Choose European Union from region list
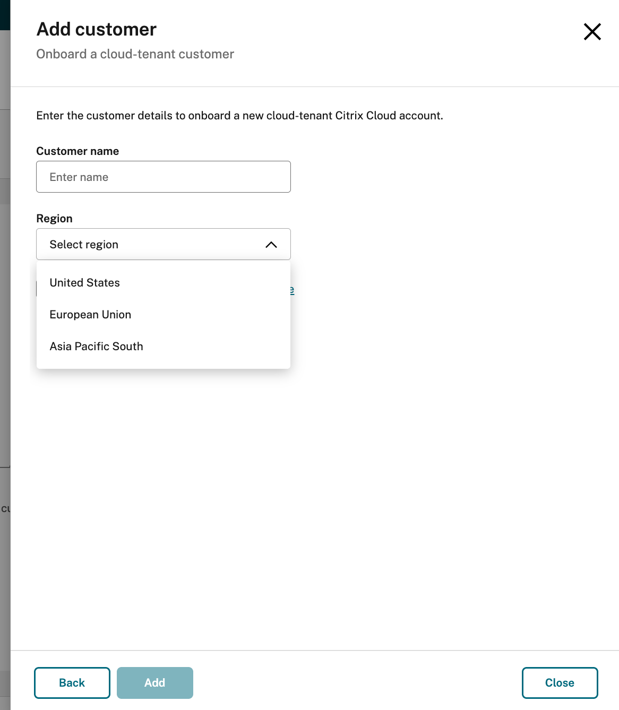The width and height of the screenshot is (619, 710). (164, 315)
